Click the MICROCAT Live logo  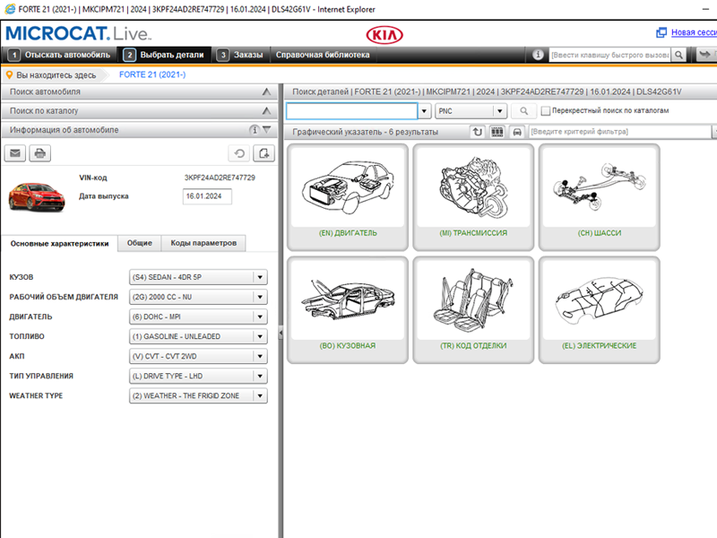pyautogui.click(x=78, y=33)
